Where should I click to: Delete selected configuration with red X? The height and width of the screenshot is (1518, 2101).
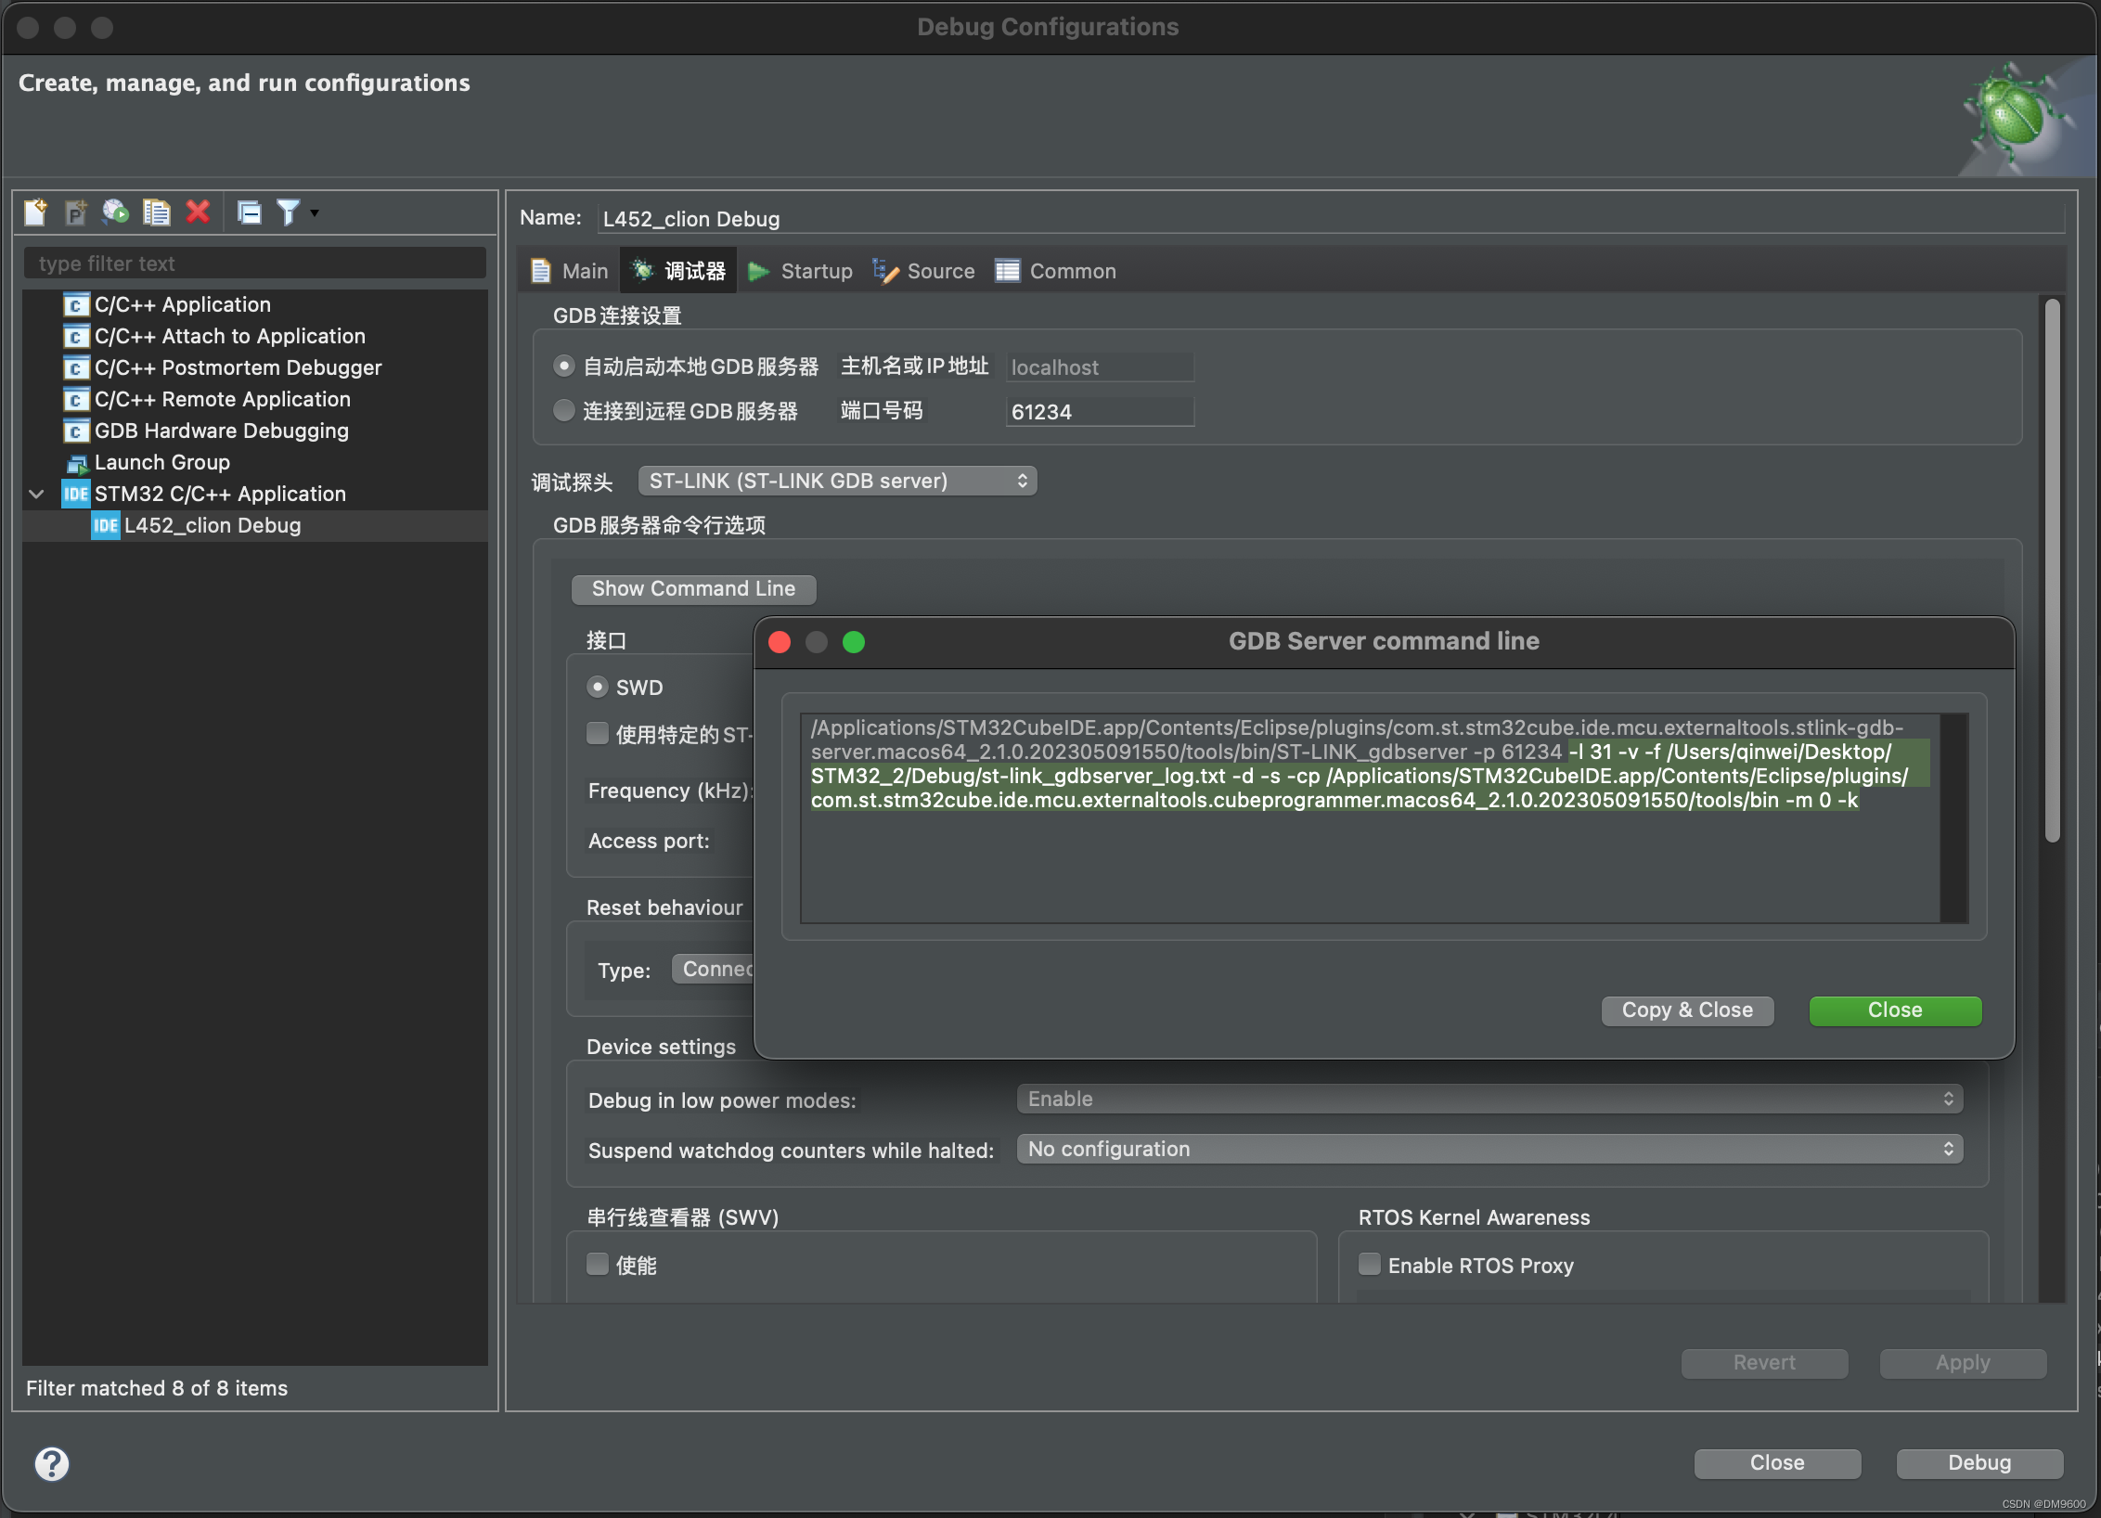(198, 212)
